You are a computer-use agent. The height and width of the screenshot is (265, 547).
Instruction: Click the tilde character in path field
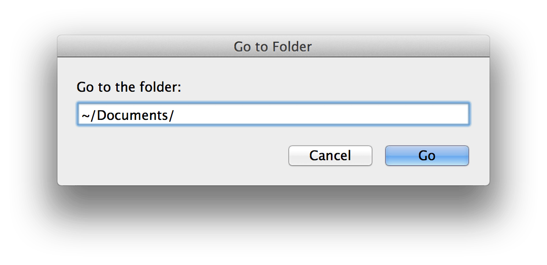85,116
